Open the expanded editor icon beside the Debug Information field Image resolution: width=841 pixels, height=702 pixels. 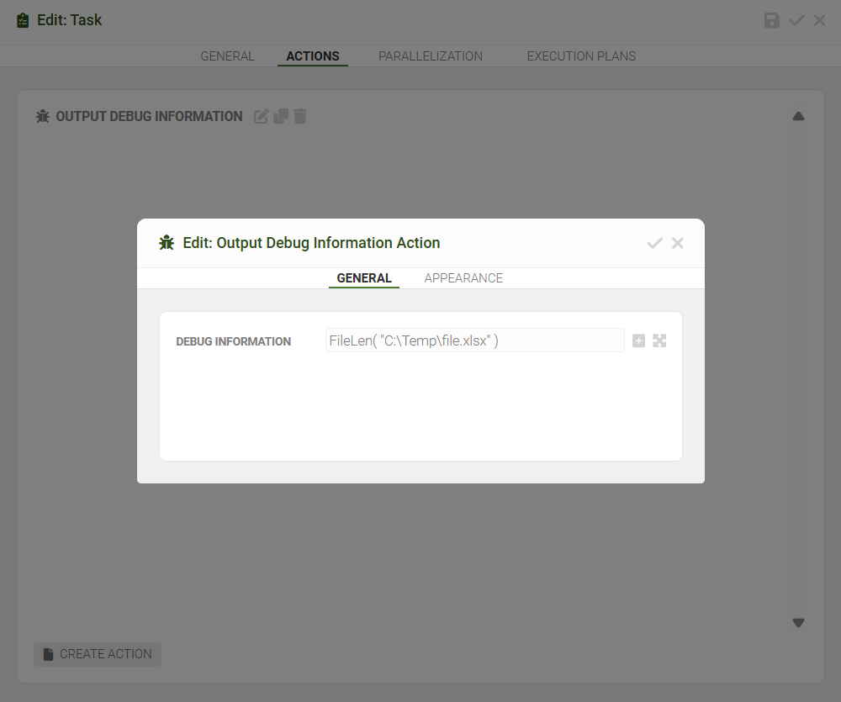[659, 340]
